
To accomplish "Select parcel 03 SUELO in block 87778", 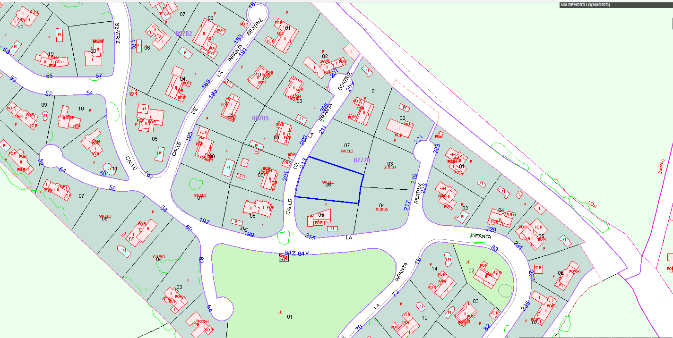I will pyautogui.click(x=389, y=165).
